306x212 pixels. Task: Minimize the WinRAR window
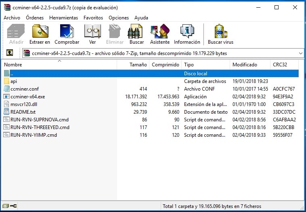(x=258, y=7)
